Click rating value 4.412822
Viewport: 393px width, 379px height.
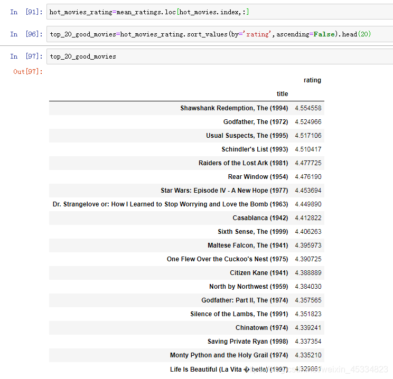308,218
